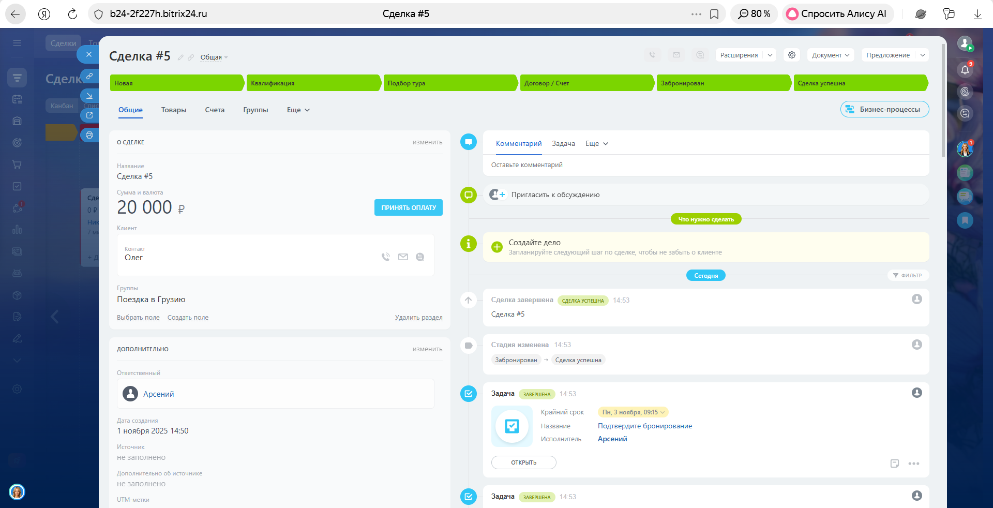The width and height of the screenshot is (993, 508).
Task: Select the Комментарий tab in timeline
Action: [x=519, y=143]
